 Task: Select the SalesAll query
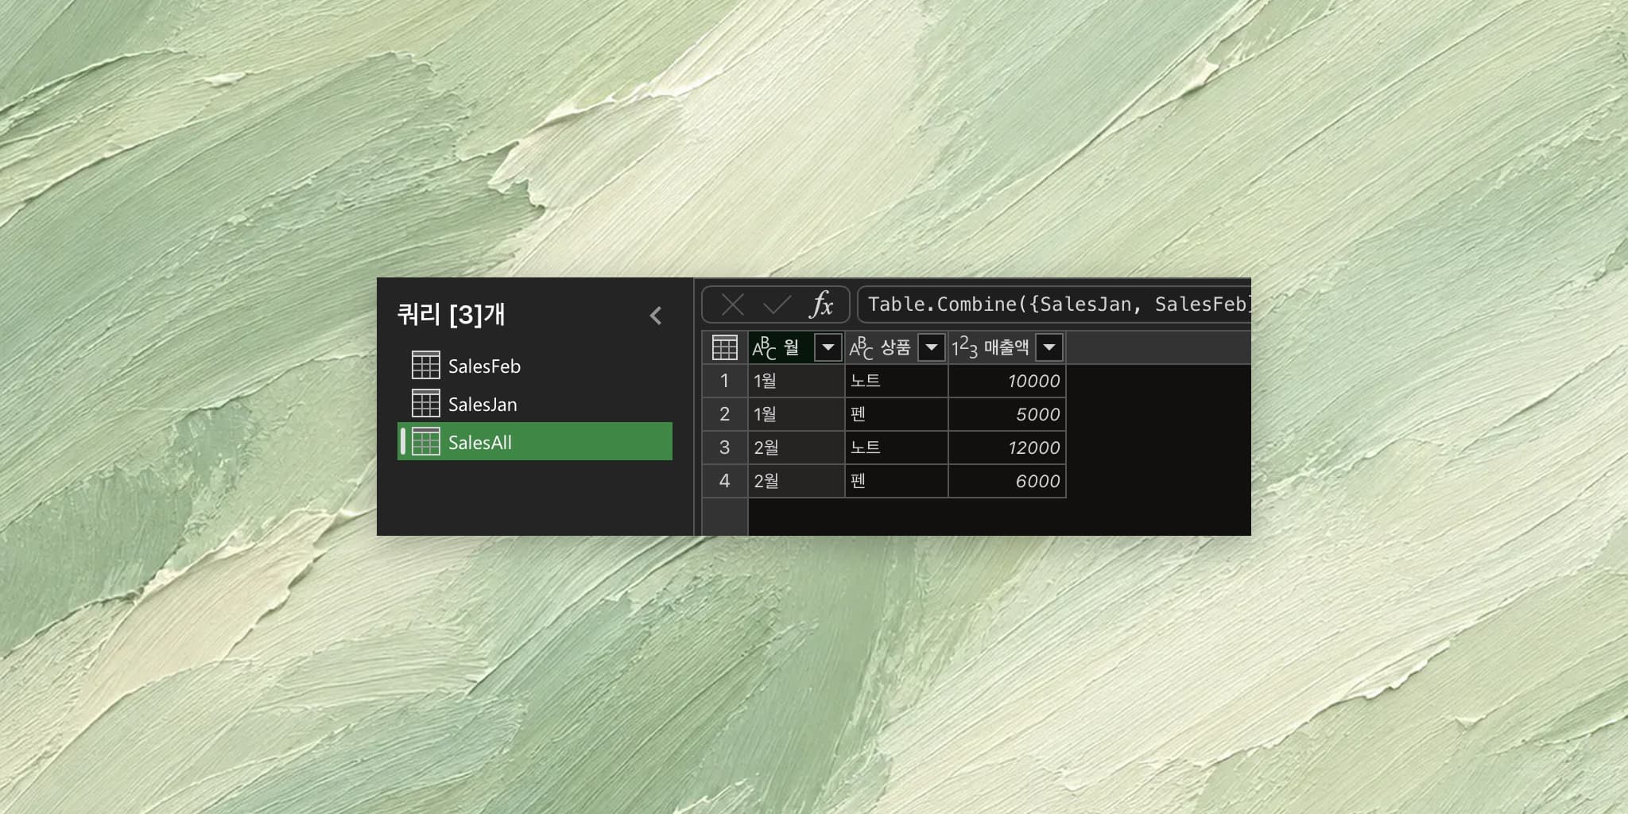coord(535,442)
